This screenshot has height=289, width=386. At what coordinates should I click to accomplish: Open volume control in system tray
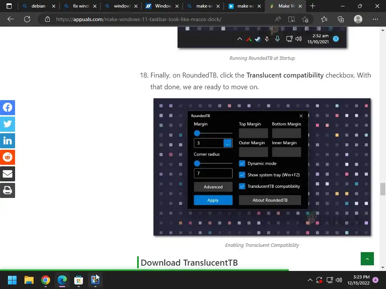coord(339,280)
